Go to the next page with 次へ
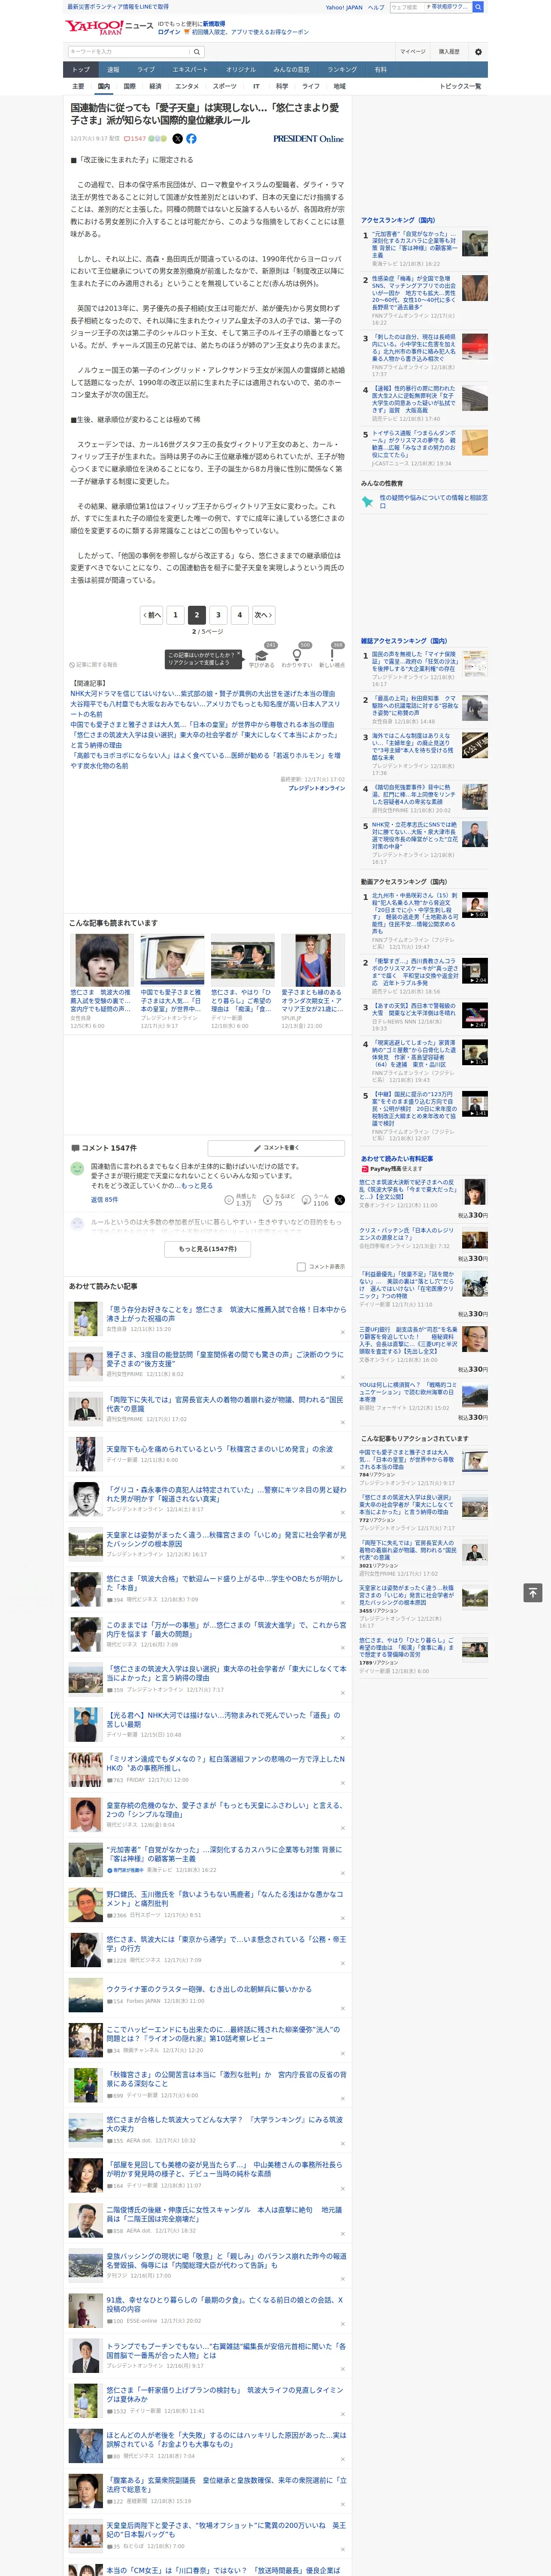Image resolution: width=551 pixels, height=2576 pixels. pos(263,615)
